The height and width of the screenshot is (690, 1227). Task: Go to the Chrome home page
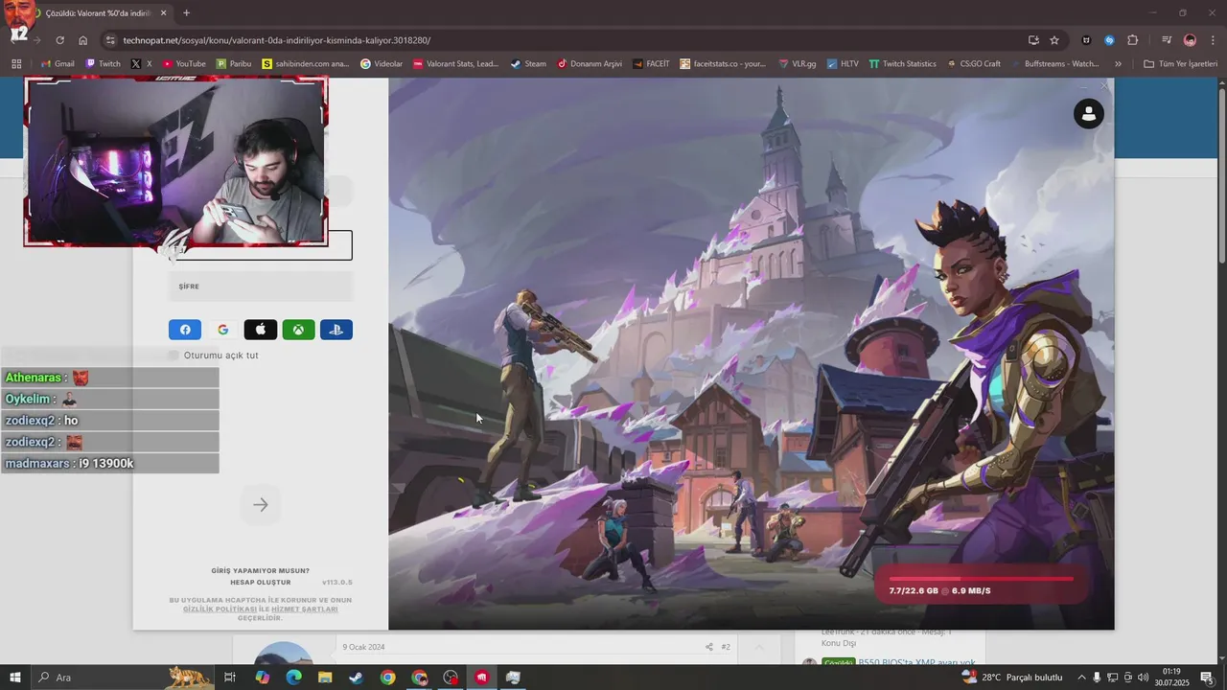pos(82,40)
